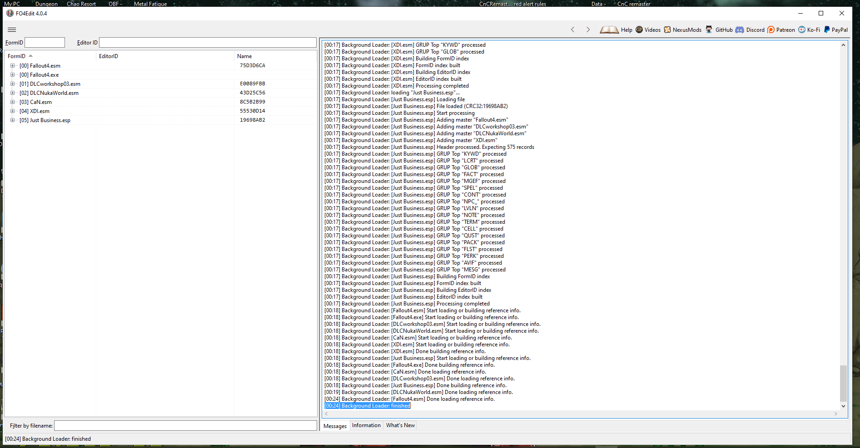Screen dimensions: 860x448
Task: Click the messages log scroll down arrow
Action: click(x=843, y=406)
